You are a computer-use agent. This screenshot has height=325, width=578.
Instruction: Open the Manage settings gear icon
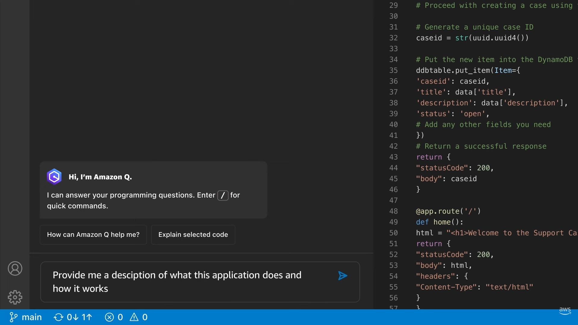[15, 297]
